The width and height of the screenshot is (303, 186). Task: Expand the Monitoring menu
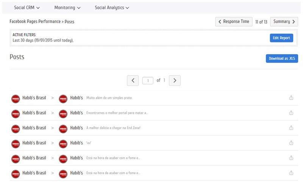(67, 8)
